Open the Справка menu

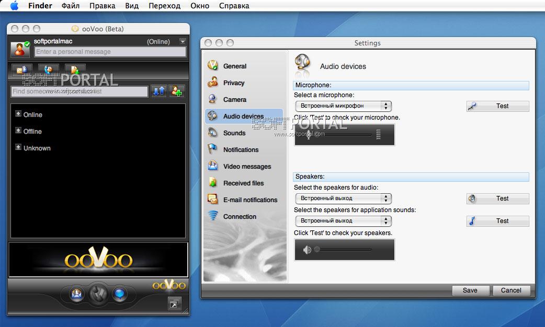tap(234, 6)
